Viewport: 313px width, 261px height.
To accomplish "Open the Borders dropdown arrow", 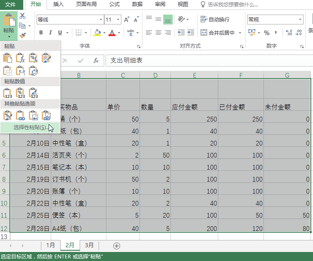I will pos(86,33).
